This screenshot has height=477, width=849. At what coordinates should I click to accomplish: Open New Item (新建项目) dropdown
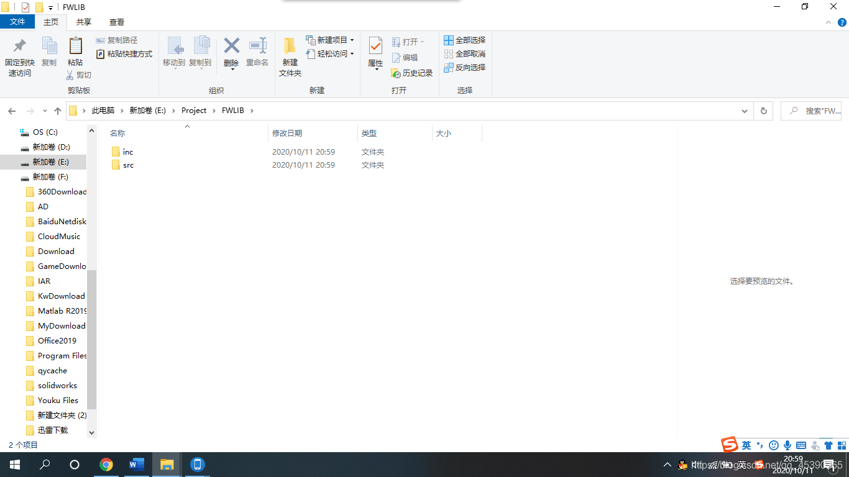[x=330, y=40]
